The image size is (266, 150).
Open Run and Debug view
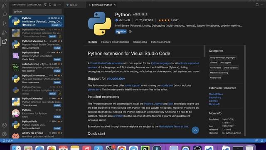click(5, 32)
